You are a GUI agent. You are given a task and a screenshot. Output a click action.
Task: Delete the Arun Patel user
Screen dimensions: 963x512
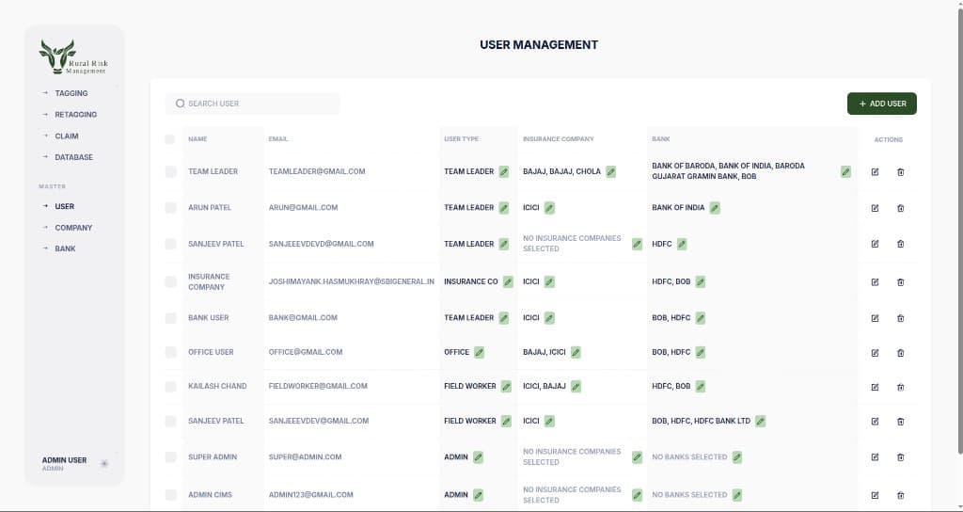(900, 208)
